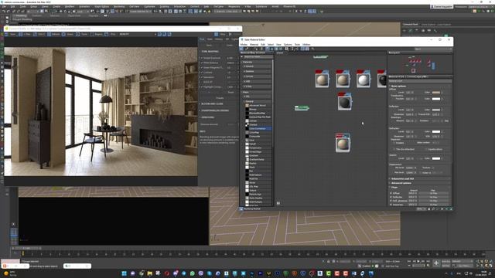This screenshot has width=495, height=278.
Task: Toggle the Caustics (slow) checkbox
Action: point(426,149)
